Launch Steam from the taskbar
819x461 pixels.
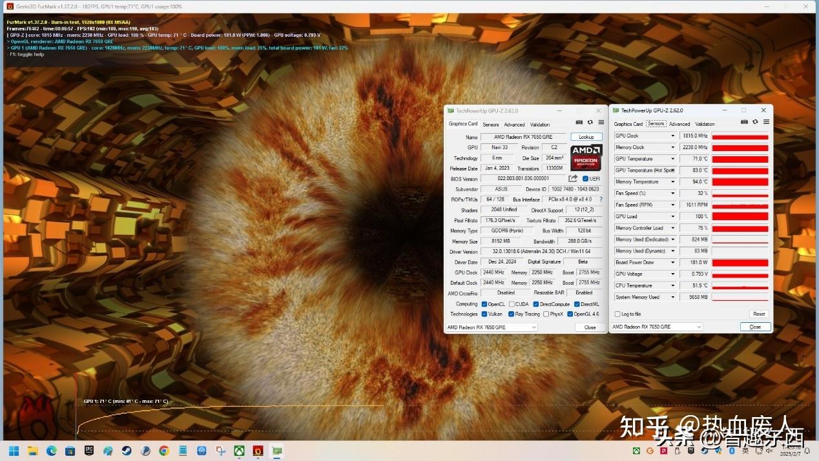tap(127, 451)
